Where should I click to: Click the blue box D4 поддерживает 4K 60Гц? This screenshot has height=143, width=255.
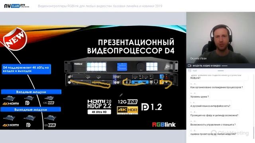(x=26, y=69)
